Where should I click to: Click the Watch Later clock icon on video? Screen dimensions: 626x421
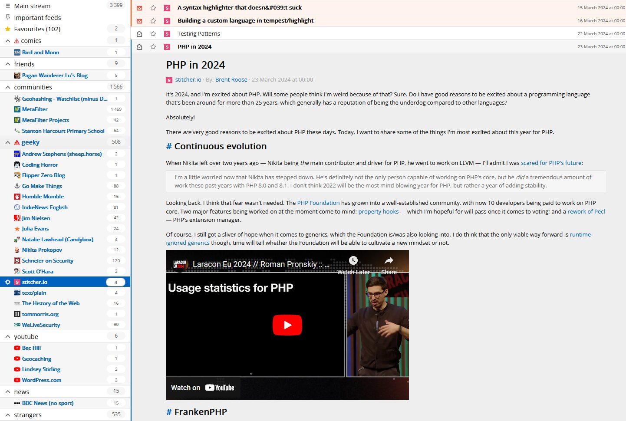coord(353,260)
